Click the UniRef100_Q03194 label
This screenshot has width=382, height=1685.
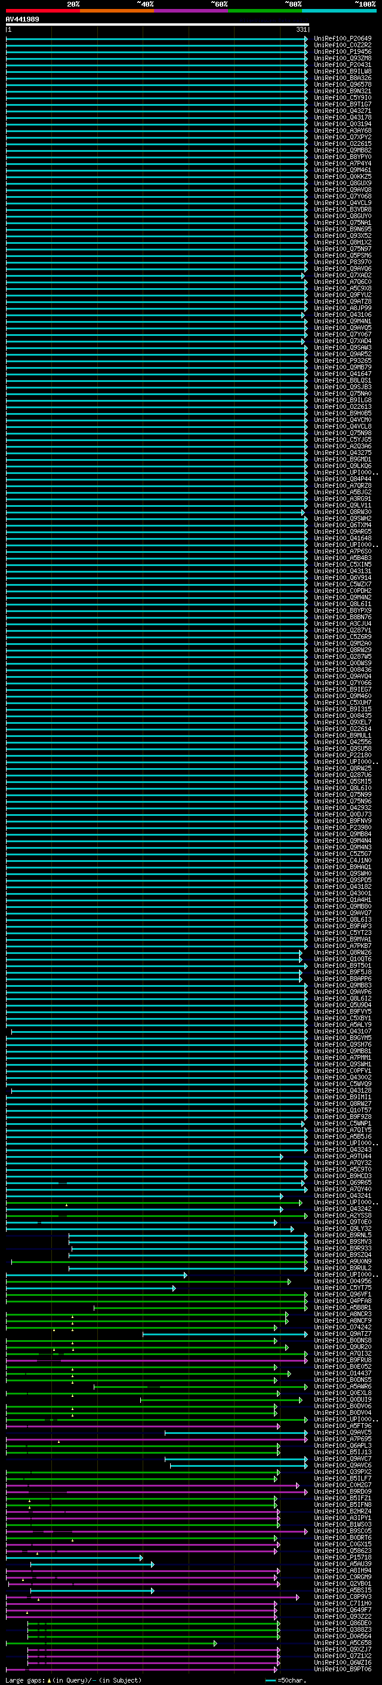pyautogui.click(x=343, y=124)
